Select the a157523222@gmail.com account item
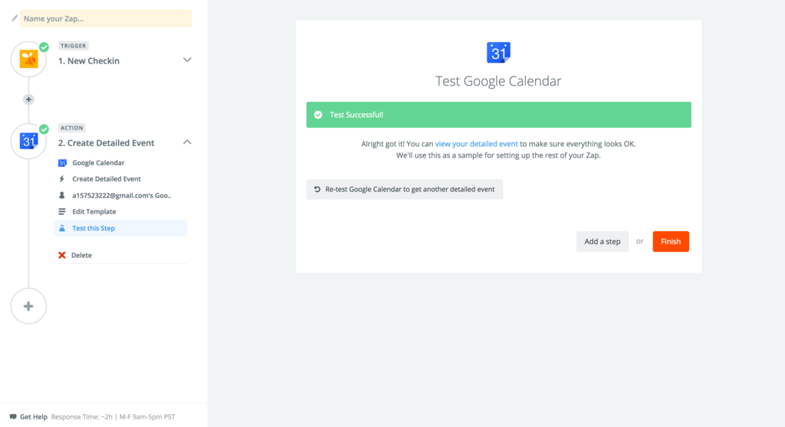Screen dimensions: 785x427 click(121, 195)
